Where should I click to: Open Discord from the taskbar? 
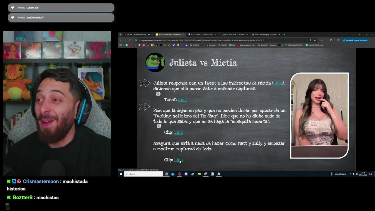[186, 174]
